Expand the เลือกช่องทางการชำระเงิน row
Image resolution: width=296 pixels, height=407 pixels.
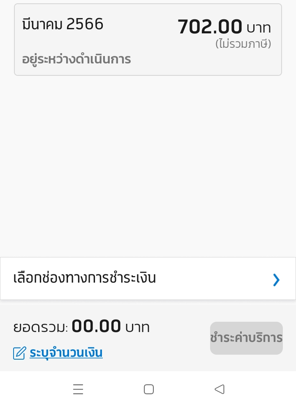[x=148, y=278]
